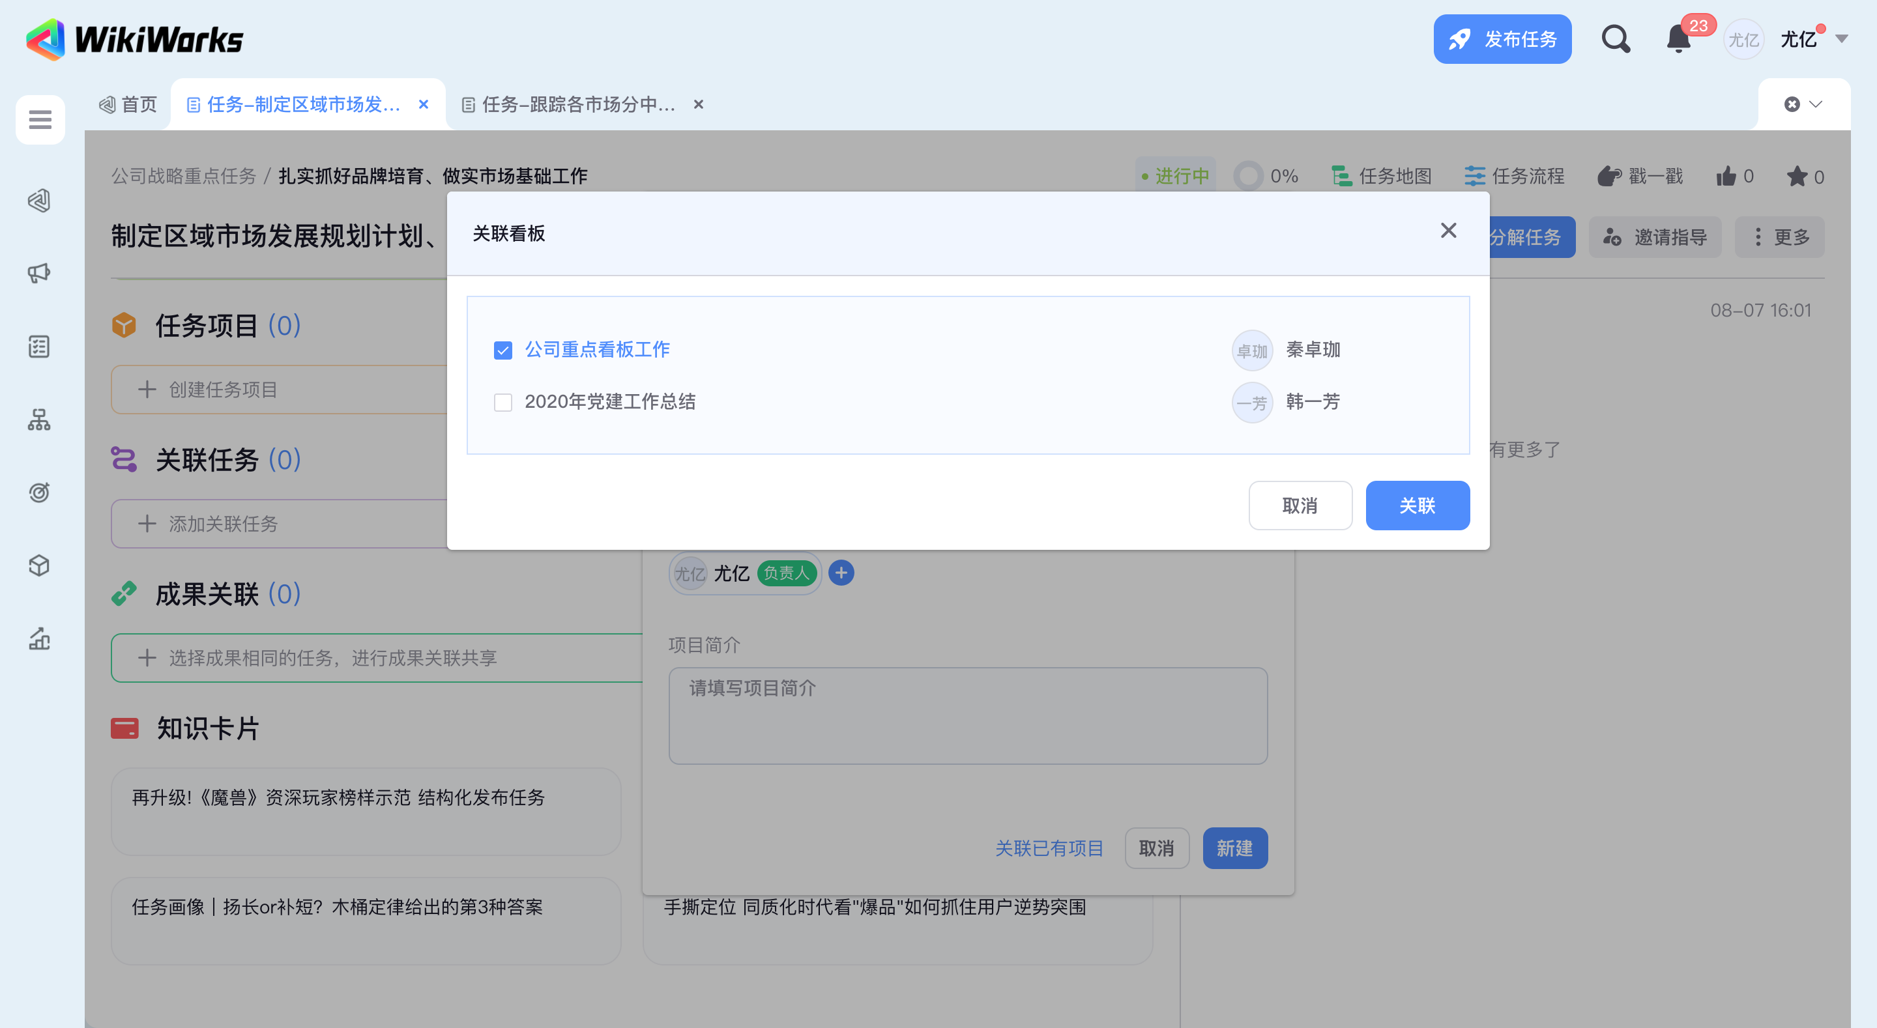
Task: Open the statistics chart sidebar icon
Action: [x=39, y=639]
